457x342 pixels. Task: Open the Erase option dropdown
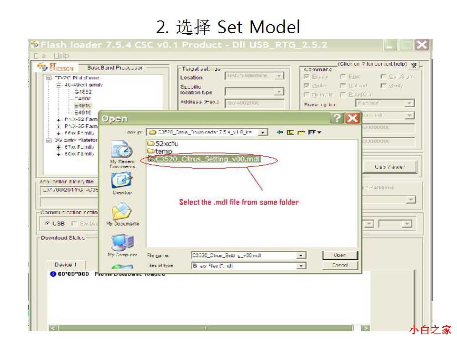[x=409, y=103]
